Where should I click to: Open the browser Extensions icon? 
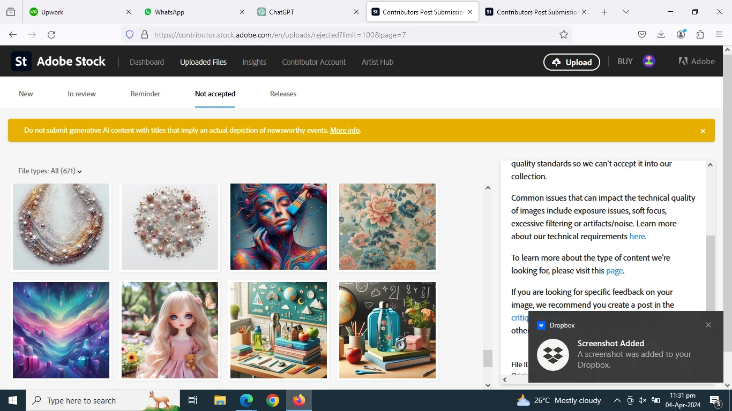pyautogui.click(x=700, y=34)
